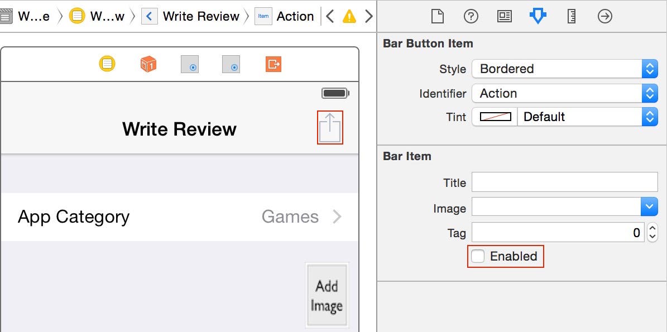Viewport: 667px width, 332px height.
Task: Go to previous issue with left chevron
Action: coord(330,17)
